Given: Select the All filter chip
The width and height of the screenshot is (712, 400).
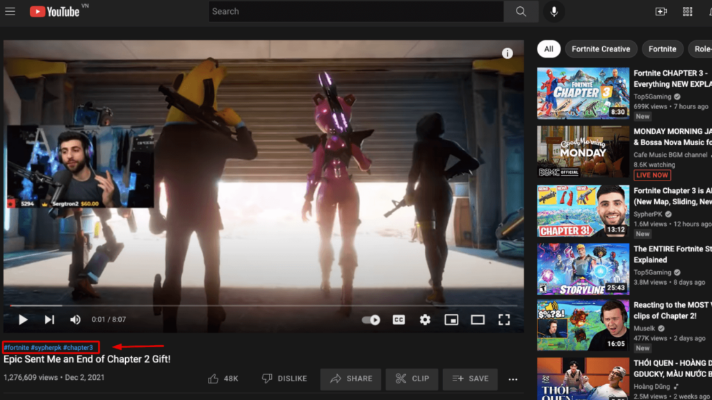Looking at the screenshot, I should tap(549, 49).
